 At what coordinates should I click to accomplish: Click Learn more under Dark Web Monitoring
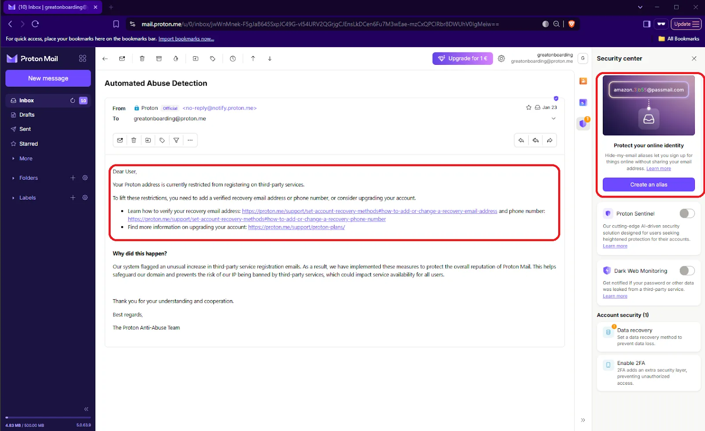(615, 296)
